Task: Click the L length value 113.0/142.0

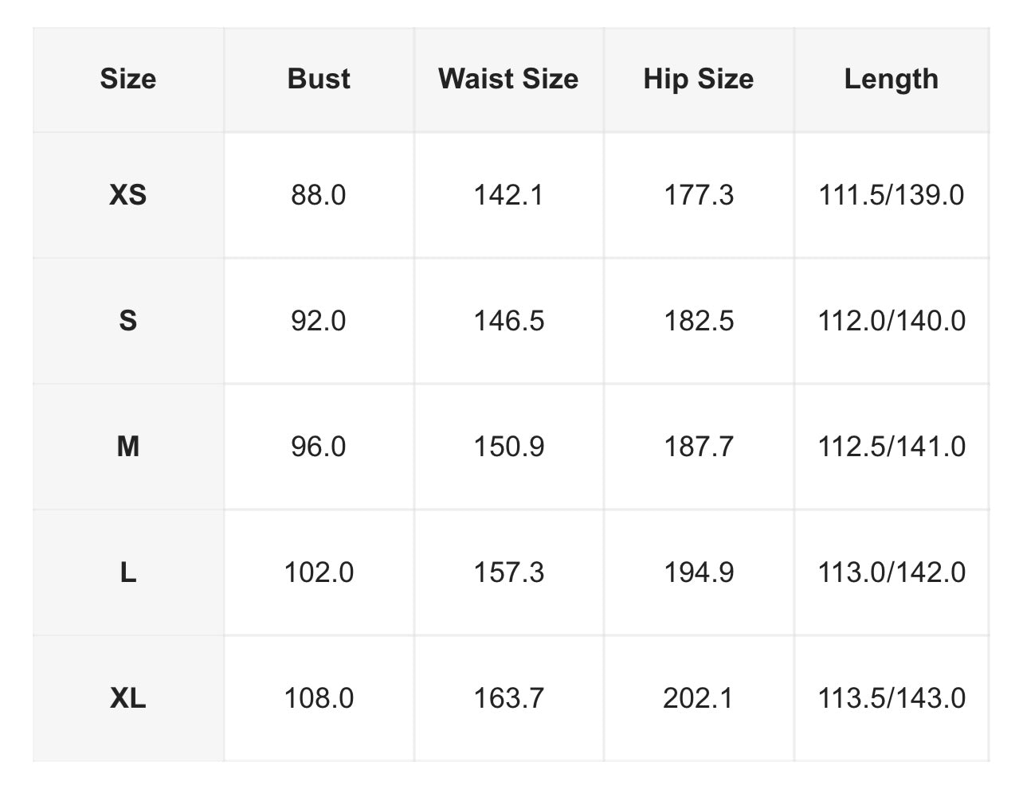Action: pyautogui.click(x=891, y=572)
